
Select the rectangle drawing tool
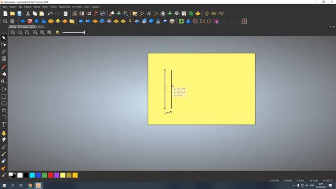(x=4, y=97)
